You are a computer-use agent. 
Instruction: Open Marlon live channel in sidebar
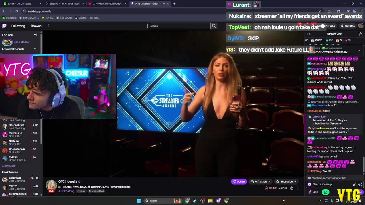tap(21, 187)
